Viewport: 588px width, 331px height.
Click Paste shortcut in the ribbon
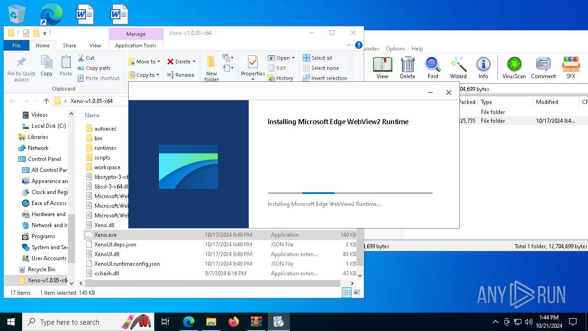[98, 78]
